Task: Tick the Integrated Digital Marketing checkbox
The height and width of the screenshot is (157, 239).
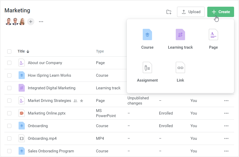Action: pyautogui.click(x=9, y=88)
